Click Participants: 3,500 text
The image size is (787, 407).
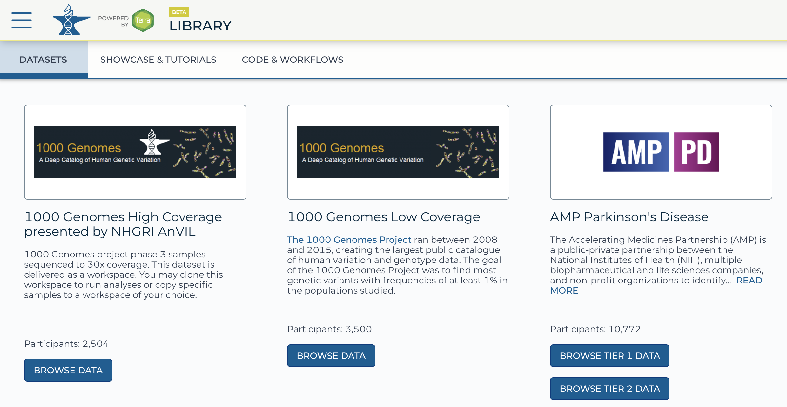[329, 329]
